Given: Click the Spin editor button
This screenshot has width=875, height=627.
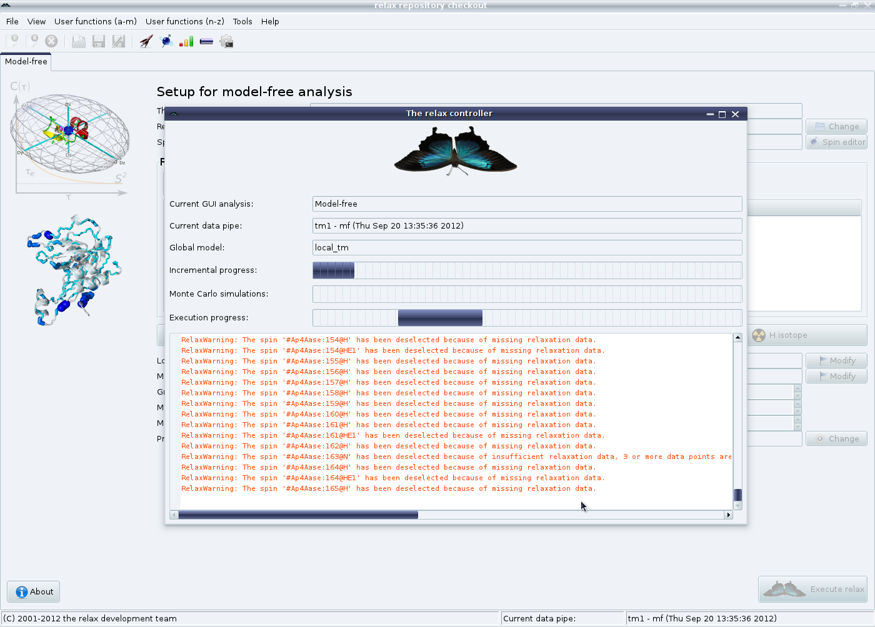Looking at the screenshot, I should [836, 142].
